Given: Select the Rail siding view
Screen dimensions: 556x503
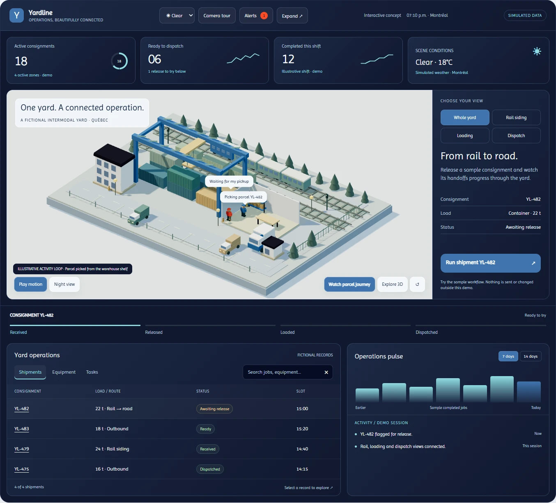Looking at the screenshot, I should pos(516,117).
